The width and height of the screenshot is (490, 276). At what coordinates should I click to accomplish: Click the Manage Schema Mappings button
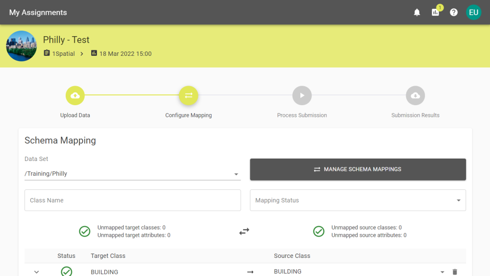click(x=358, y=169)
